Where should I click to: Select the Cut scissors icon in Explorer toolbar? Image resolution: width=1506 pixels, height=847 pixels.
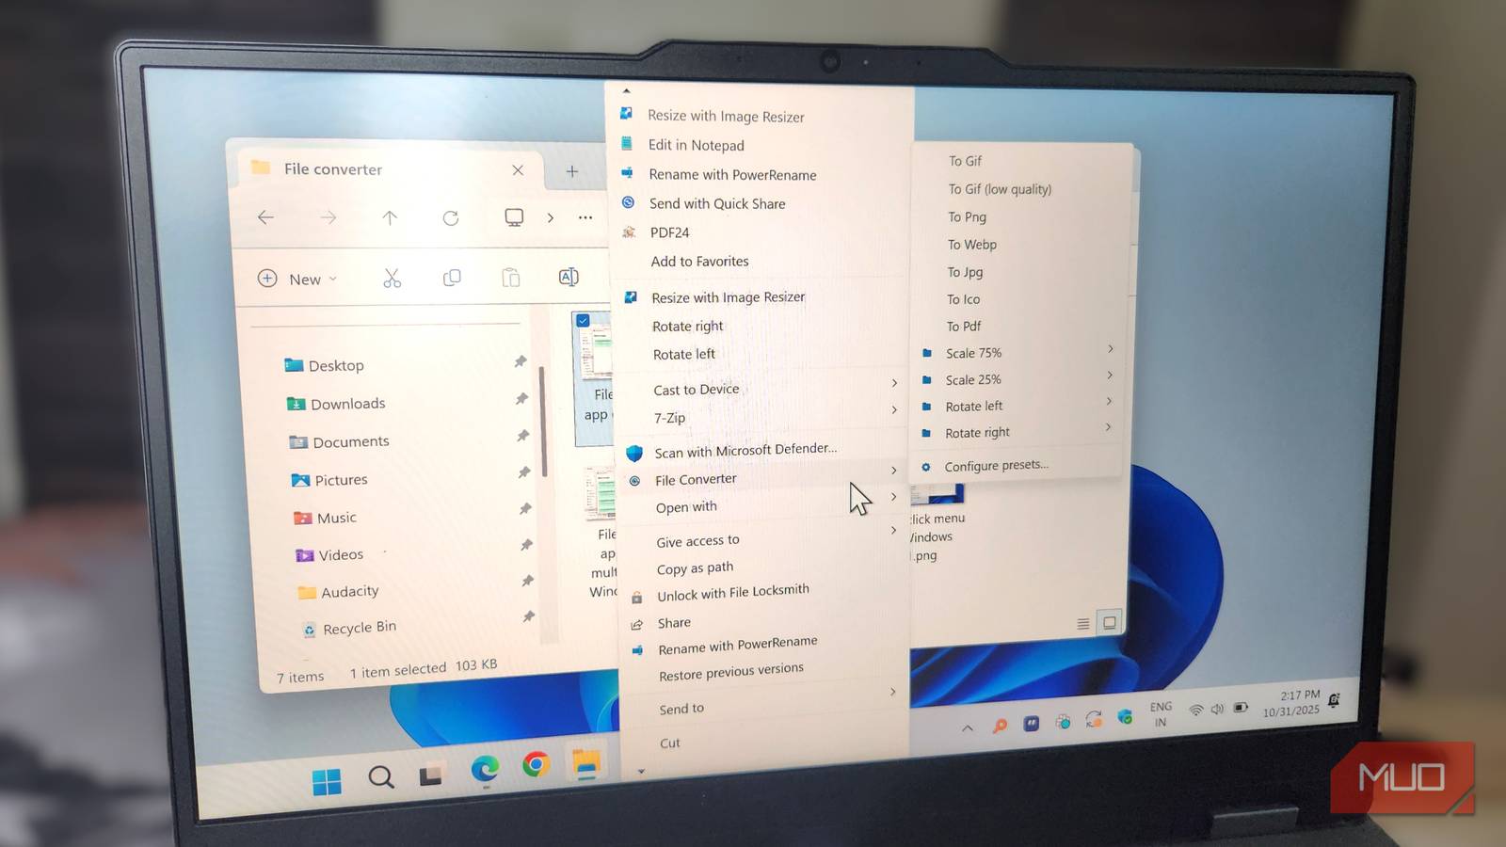pyautogui.click(x=393, y=278)
